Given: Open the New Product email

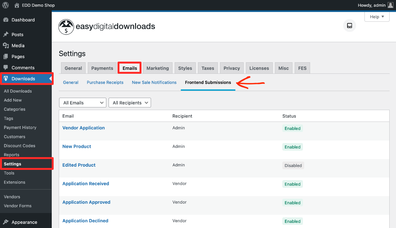Looking at the screenshot, I should coord(77,146).
